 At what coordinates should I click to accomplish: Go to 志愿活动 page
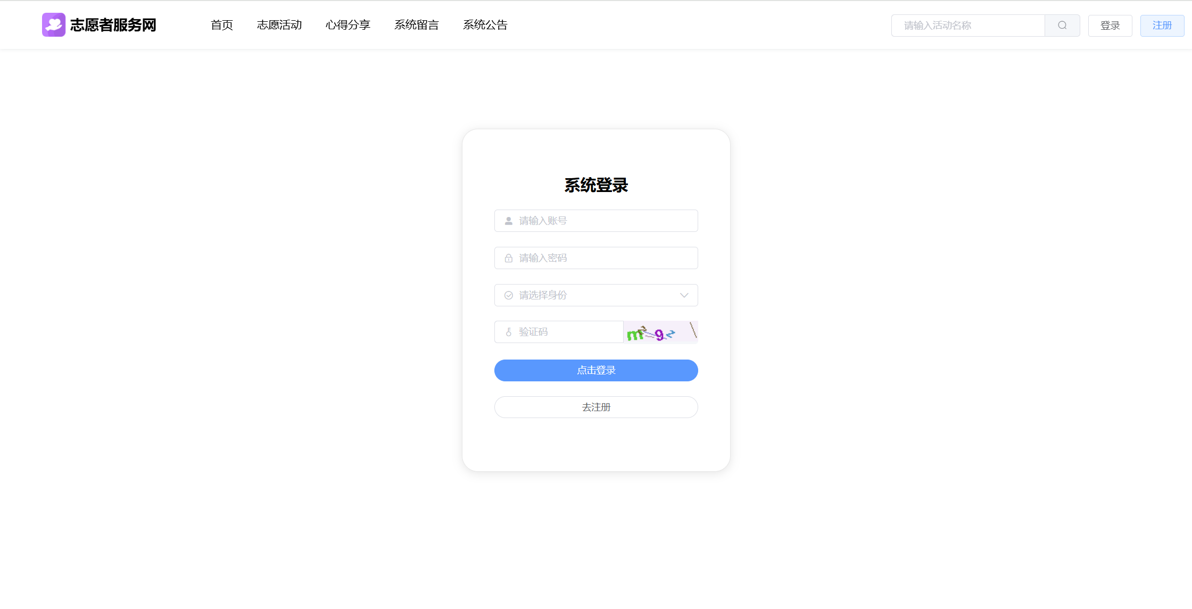pyautogui.click(x=279, y=25)
